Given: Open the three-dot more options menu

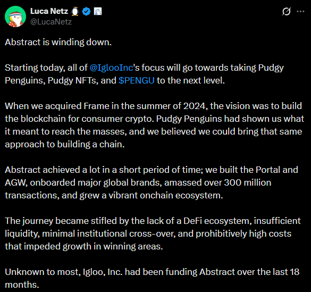Looking at the screenshot, I should pos(300,12).
